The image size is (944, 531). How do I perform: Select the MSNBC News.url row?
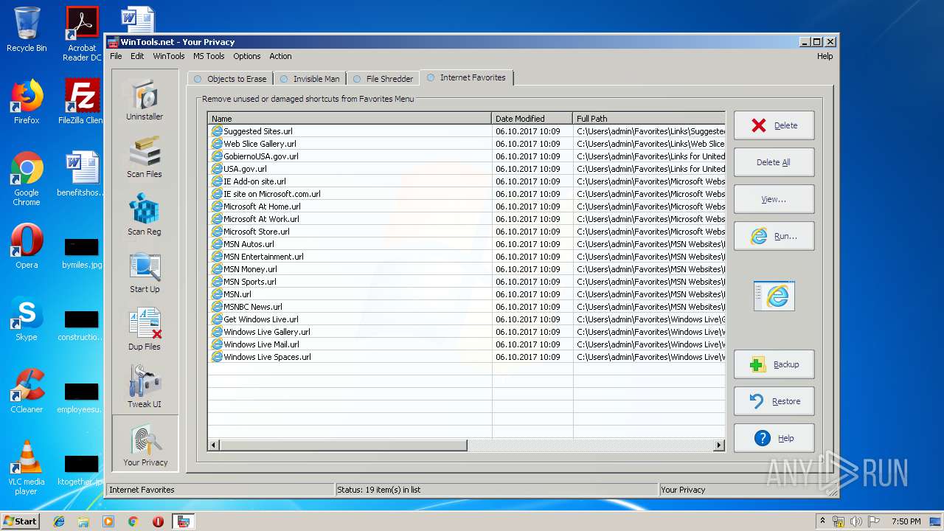[467, 307]
